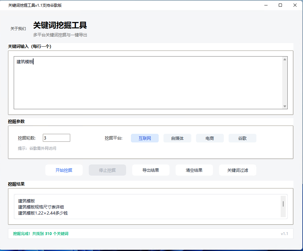The height and width of the screenshot is (251, 303).
Task: Maximize the application window
Action: pyautogui.click(x=280, y=5)
